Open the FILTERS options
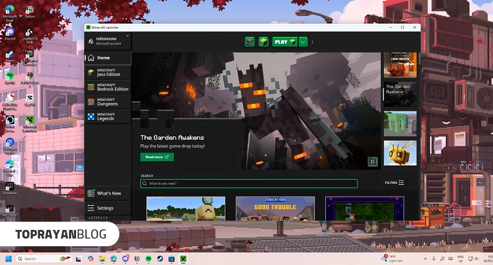Screen dimensions: 493x265 (x=394, y=182)
